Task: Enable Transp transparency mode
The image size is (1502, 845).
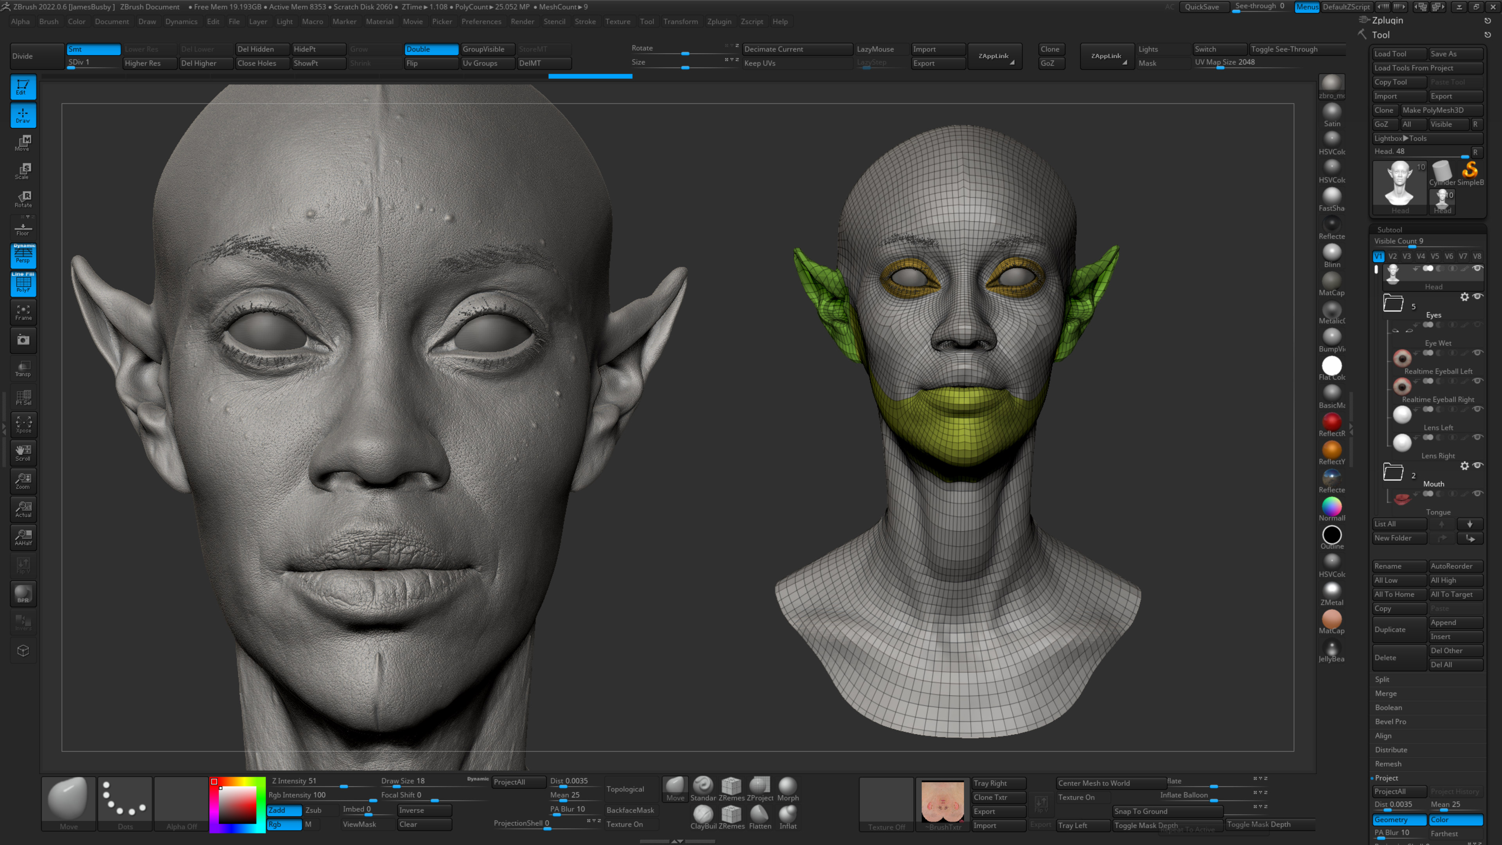Action: [23, 367]
